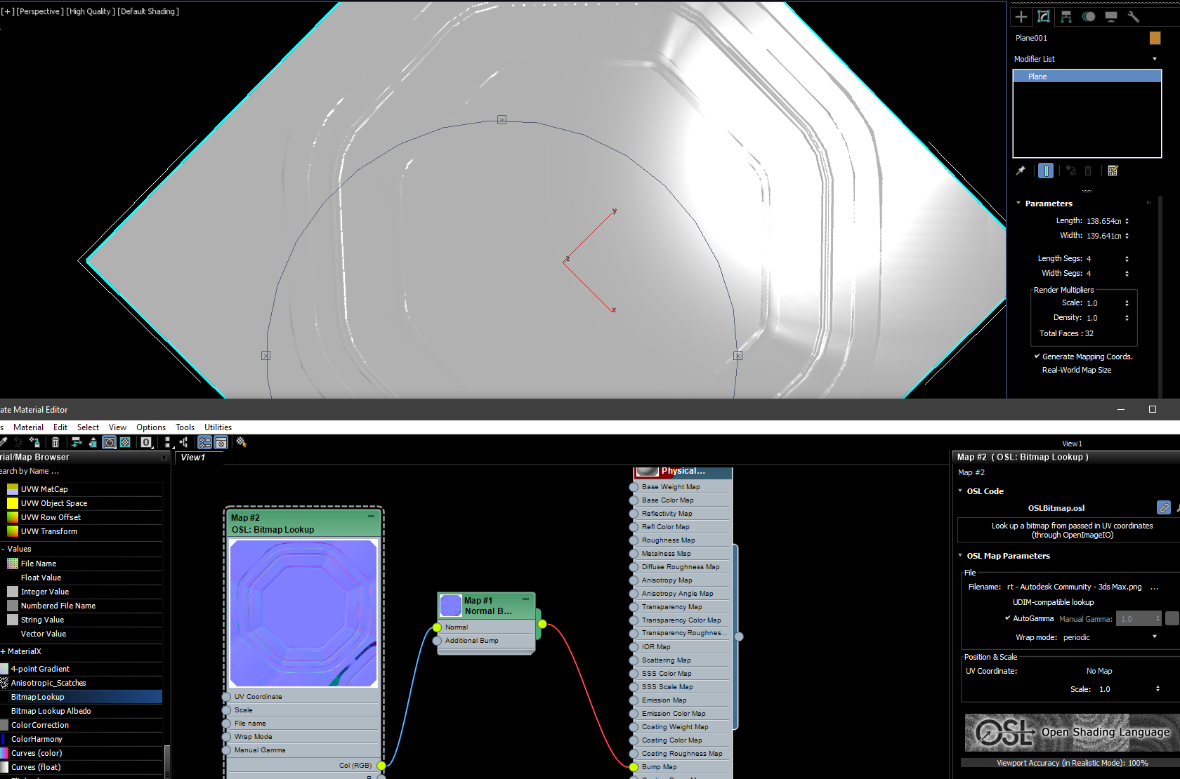Screen dimensions: 1180x779
Task: Uncheck Generate Mapping Coords
Action: [1037, 357]
